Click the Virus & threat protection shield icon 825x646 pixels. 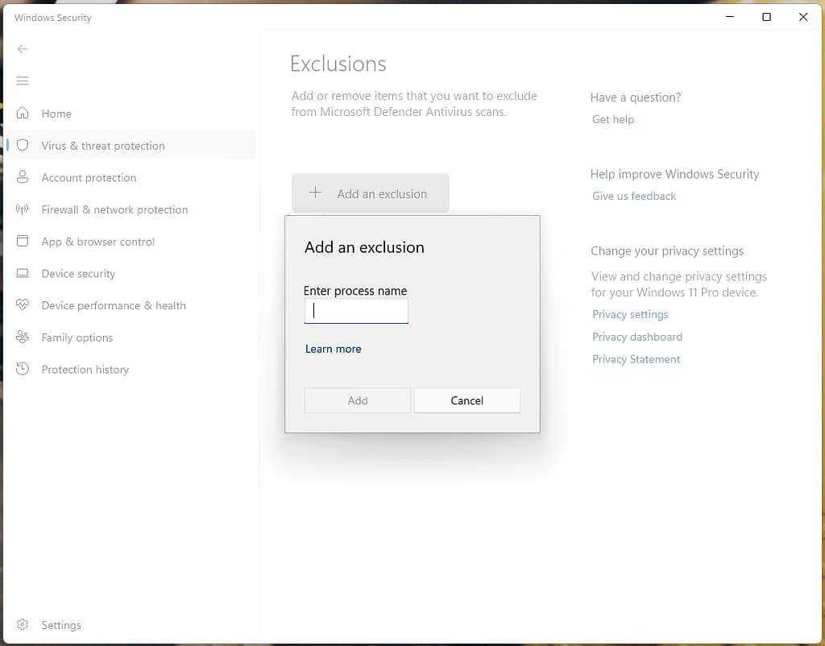23,146
